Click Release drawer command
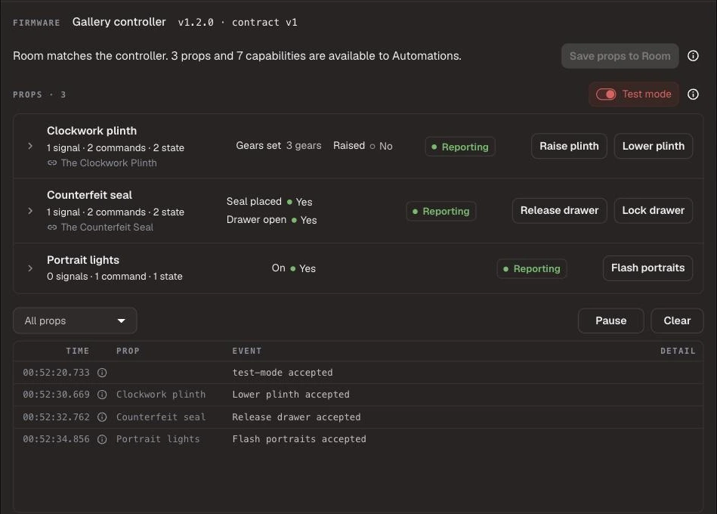This screenshot has height=514, width=717. click(x=559, y=210)
